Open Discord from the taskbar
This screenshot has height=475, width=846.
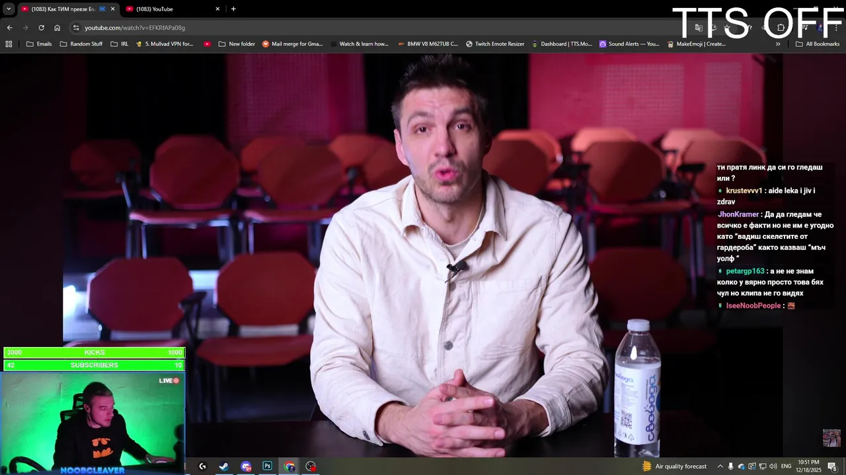(246, 466)
